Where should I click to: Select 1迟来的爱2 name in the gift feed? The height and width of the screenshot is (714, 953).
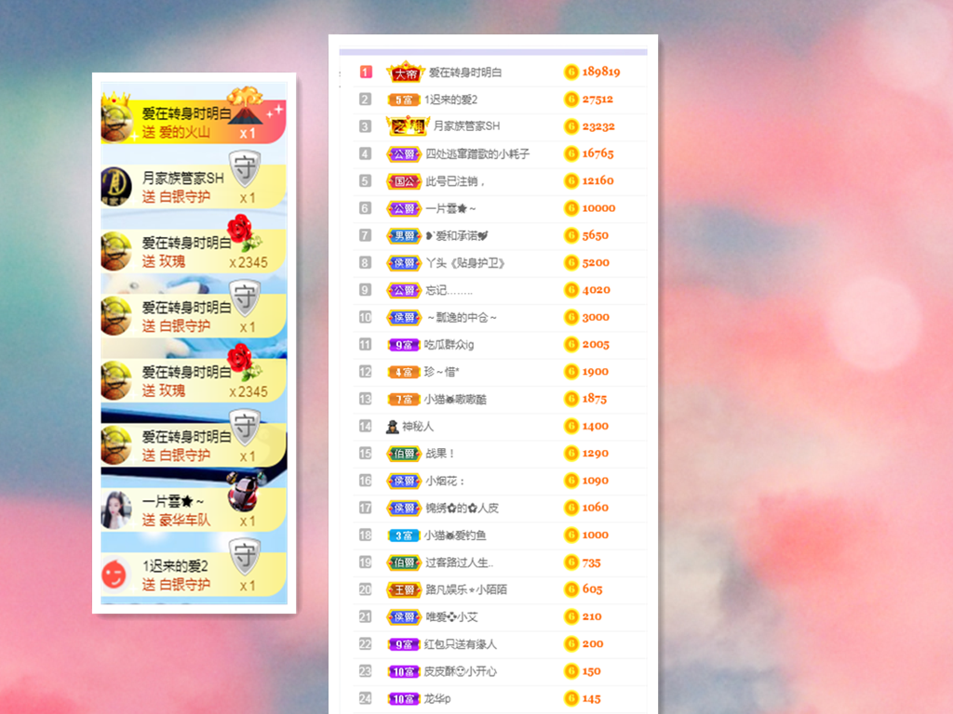(175, 566)
